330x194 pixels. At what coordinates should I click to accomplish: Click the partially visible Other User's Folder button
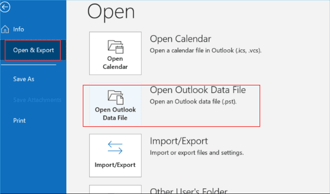[x=115, y=189]
